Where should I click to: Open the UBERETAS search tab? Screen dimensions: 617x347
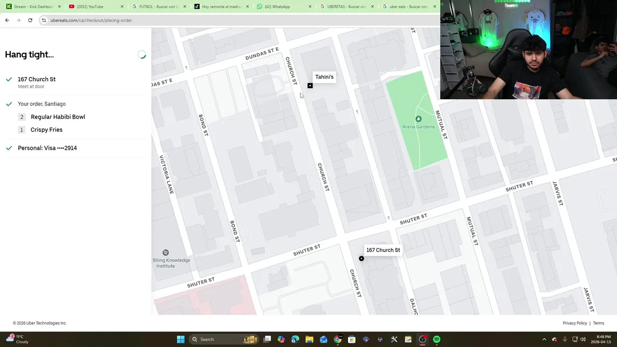[346, 7]
